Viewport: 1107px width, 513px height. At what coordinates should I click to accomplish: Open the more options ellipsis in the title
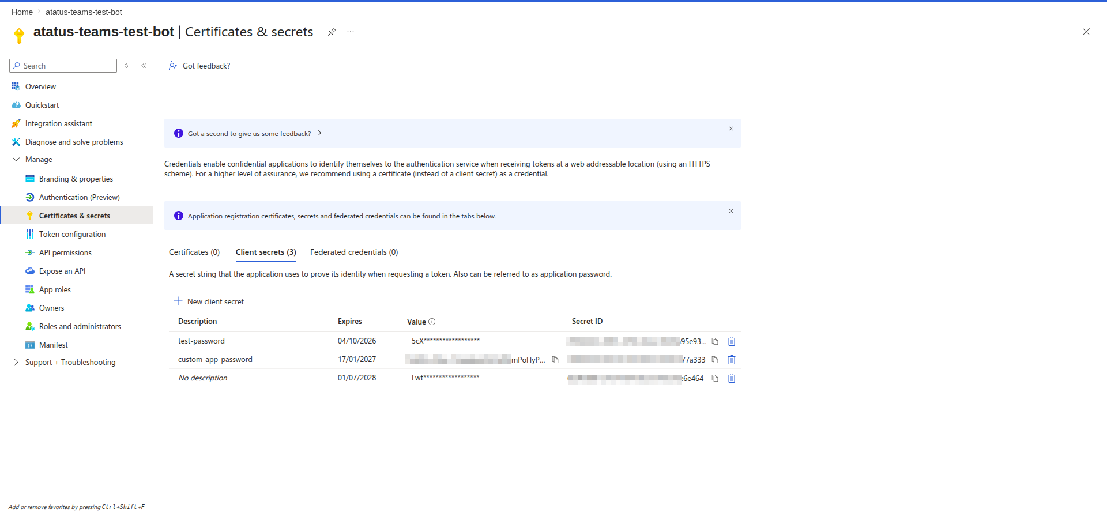point(351,32)
